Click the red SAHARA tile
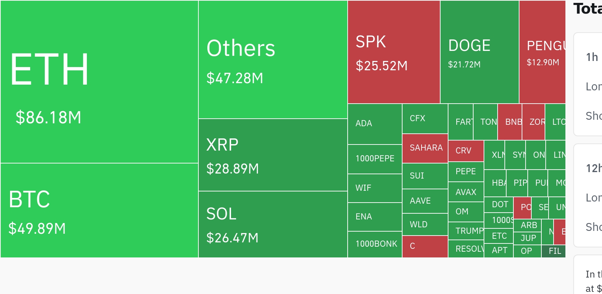Image resolution: width=602 pixels, height=294 pixels. coord(425,148)
